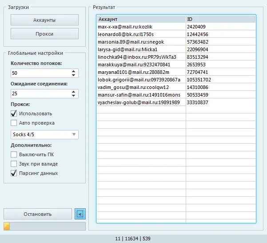Click ID cell 12442456
The width and height of the screenshot is (267, 243).
click(x=221, y=34)
